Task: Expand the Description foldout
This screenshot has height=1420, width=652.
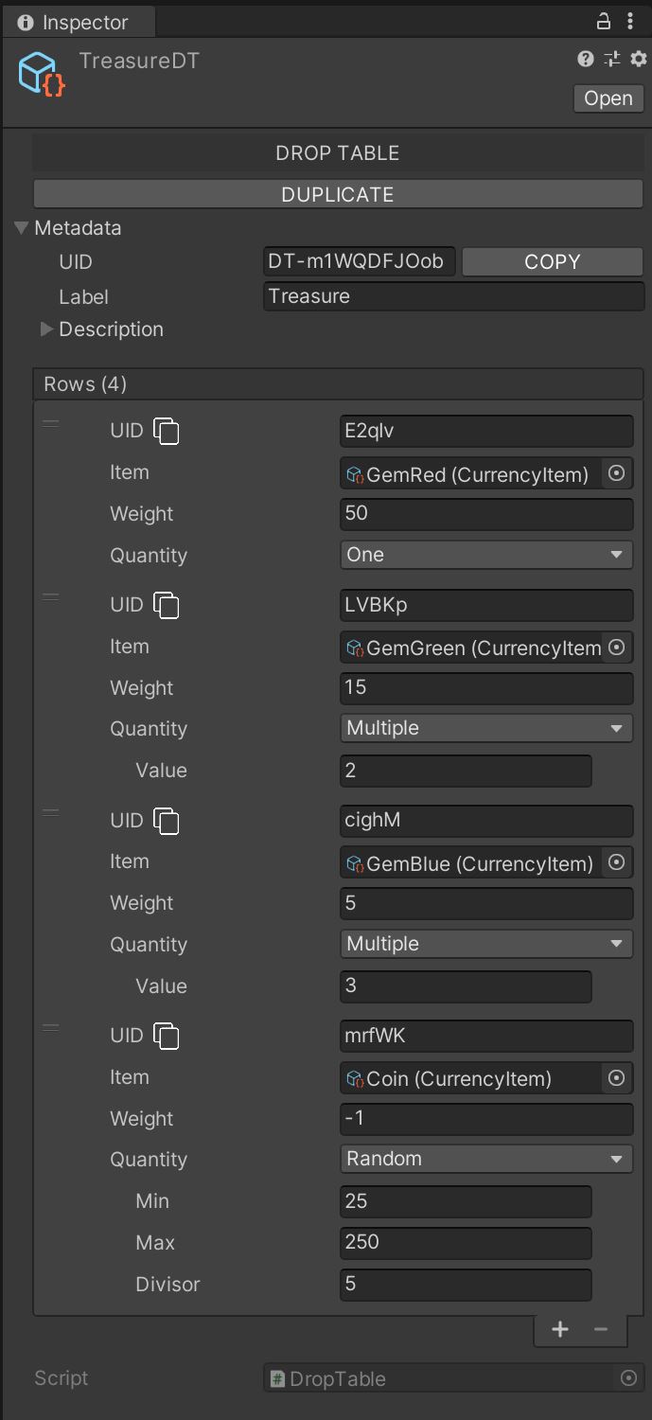Action: click(46, 329)
